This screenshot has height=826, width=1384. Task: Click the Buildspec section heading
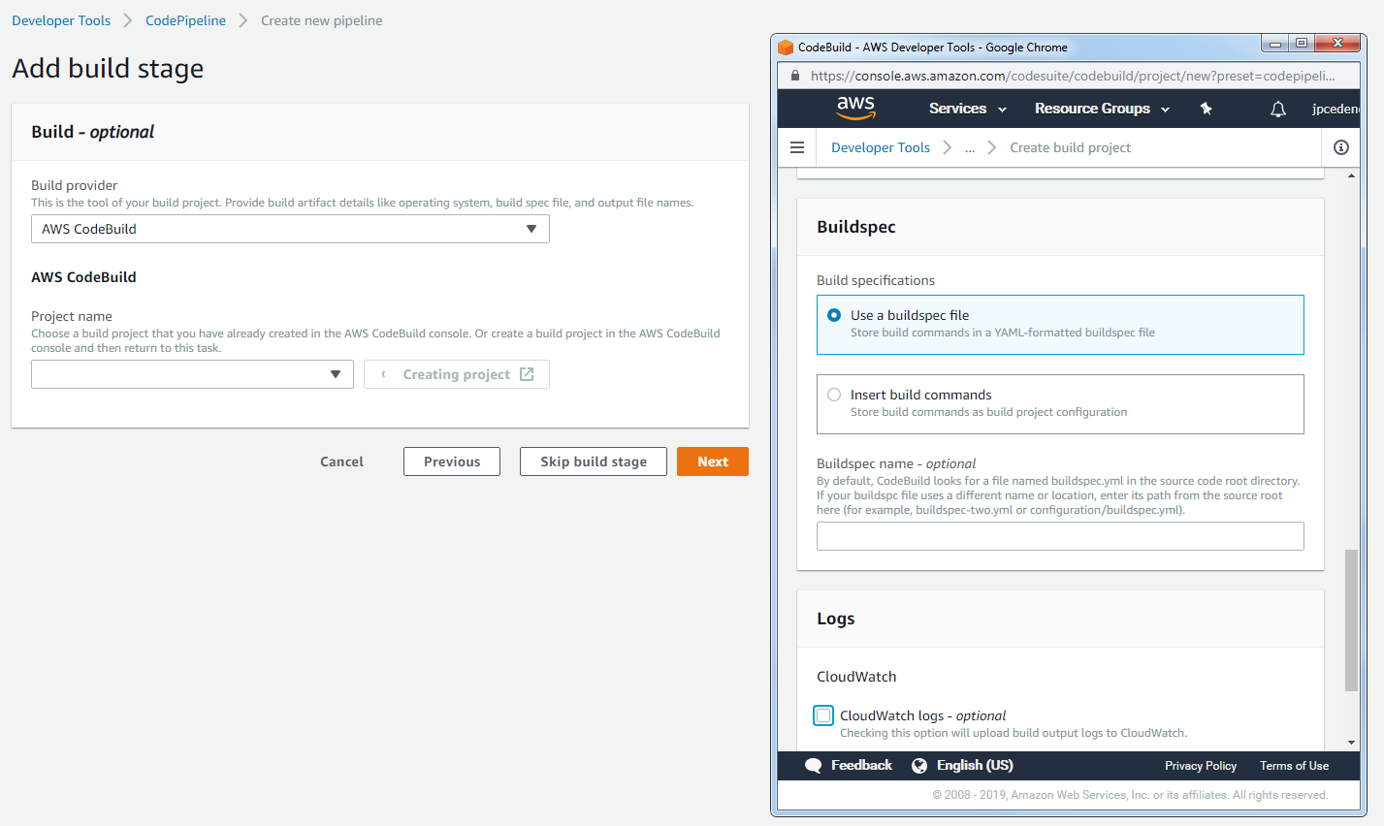point(856,227)
